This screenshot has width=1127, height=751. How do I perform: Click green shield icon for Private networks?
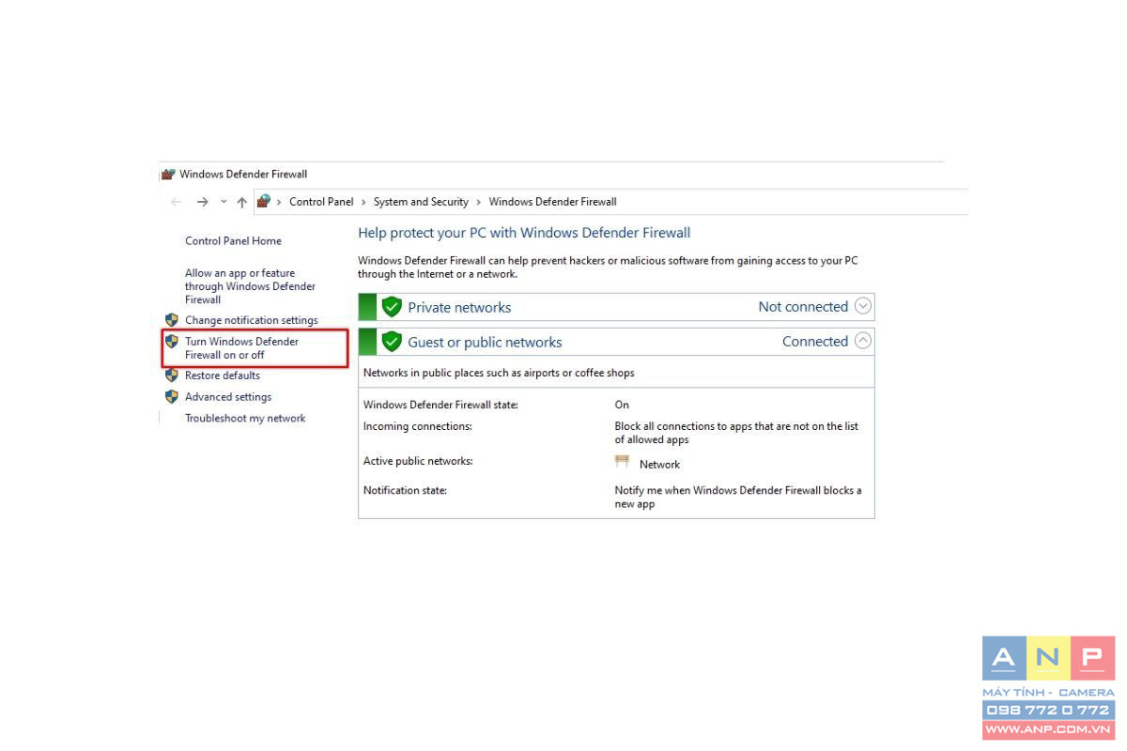(392, 307)
